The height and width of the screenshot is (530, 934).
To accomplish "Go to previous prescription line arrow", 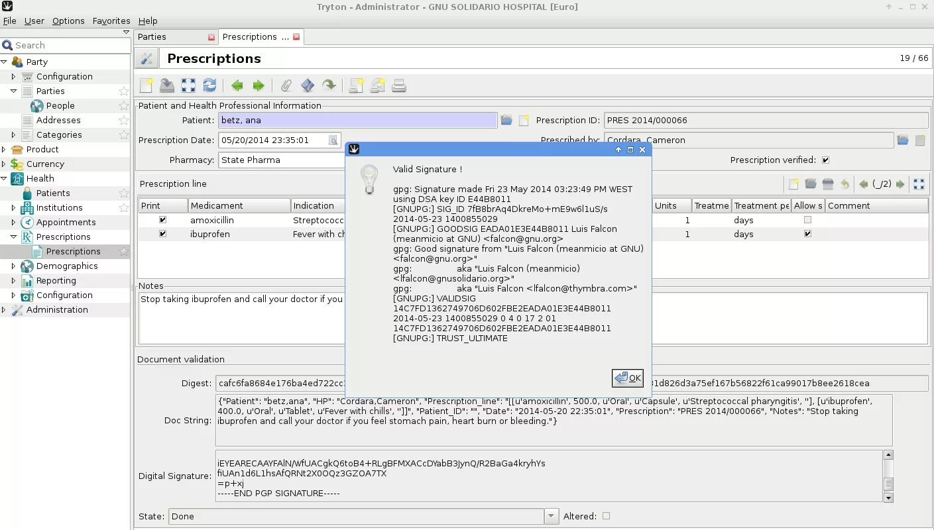I will tap(863, 184).
